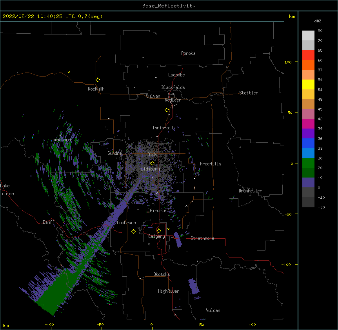Click the 80 legend value
Viewport: 338px width, 330px height.
pyautogui.click(x=320, y=31)
